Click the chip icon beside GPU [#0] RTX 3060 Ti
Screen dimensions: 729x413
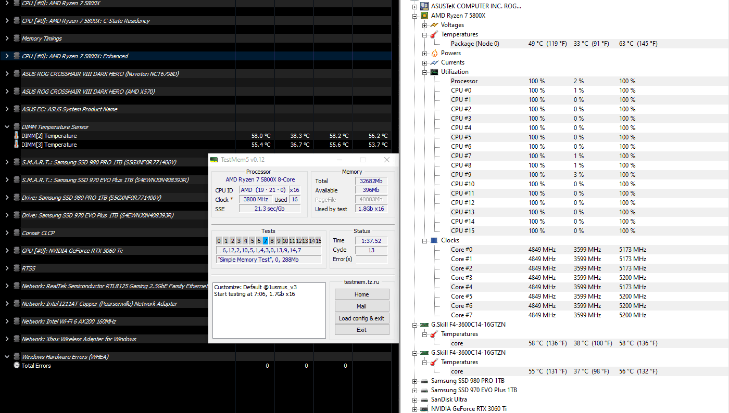[x=16, y=251]
